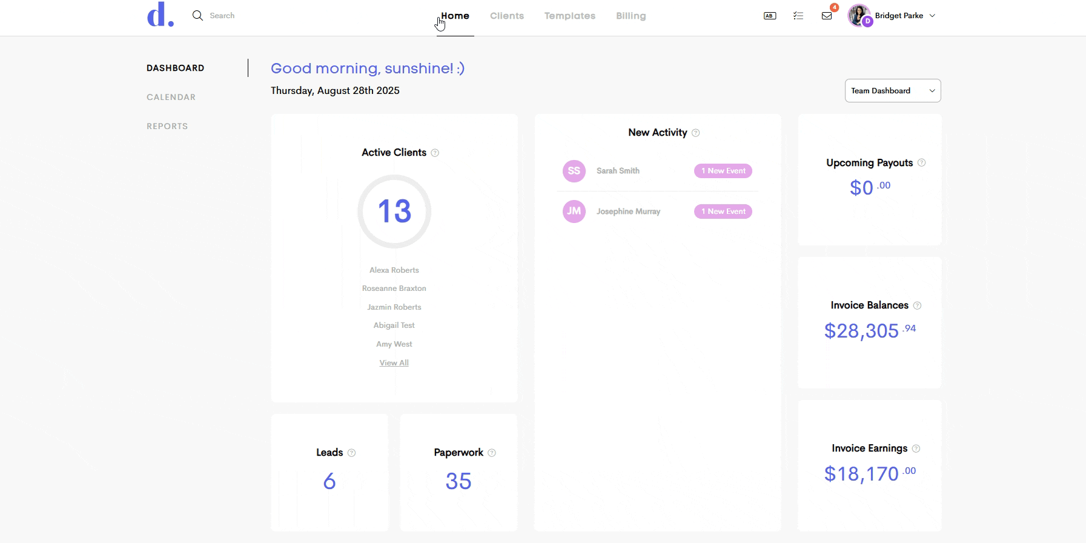1086x543 pixels.
Task: Open client Amy West
Action: [x=394, y=344]
